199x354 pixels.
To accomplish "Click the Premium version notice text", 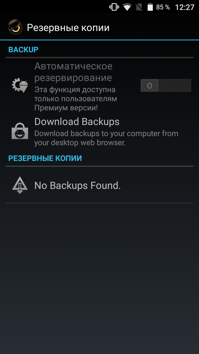I will (x=75, y=99).
